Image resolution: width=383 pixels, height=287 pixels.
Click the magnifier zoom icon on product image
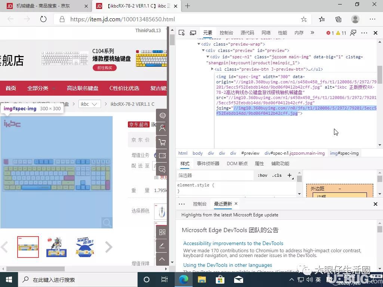point(107,223)
